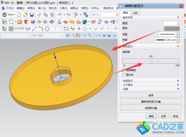The height and width of the screenshot is (137, 186).
Task: Open the 文件(F) menu
Action: [x=10, y=8]
